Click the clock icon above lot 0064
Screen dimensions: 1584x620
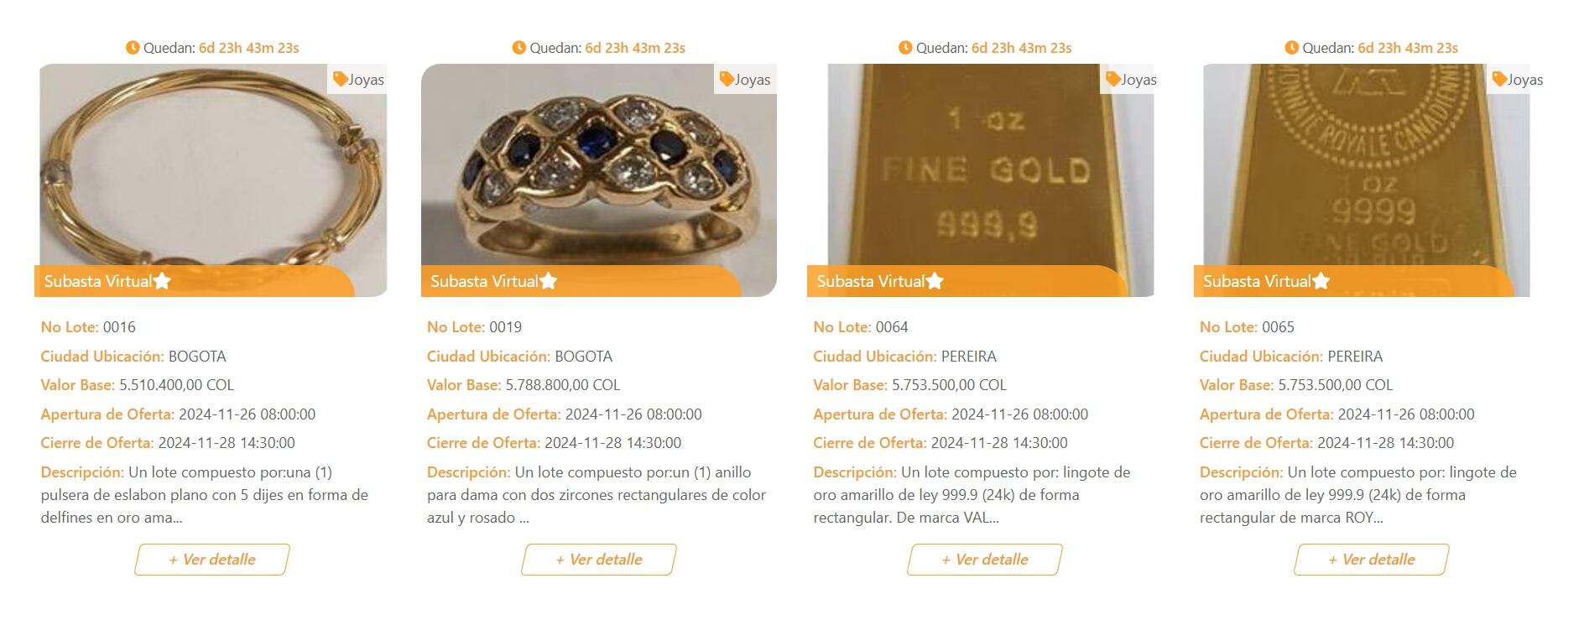pos(905,48)
